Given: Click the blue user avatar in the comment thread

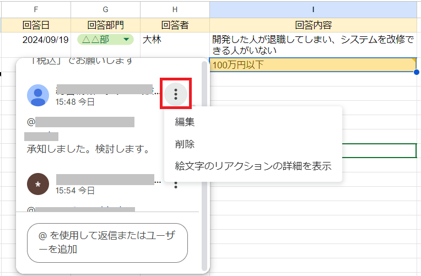Looking at the screenshot, I should coord(38,95).
